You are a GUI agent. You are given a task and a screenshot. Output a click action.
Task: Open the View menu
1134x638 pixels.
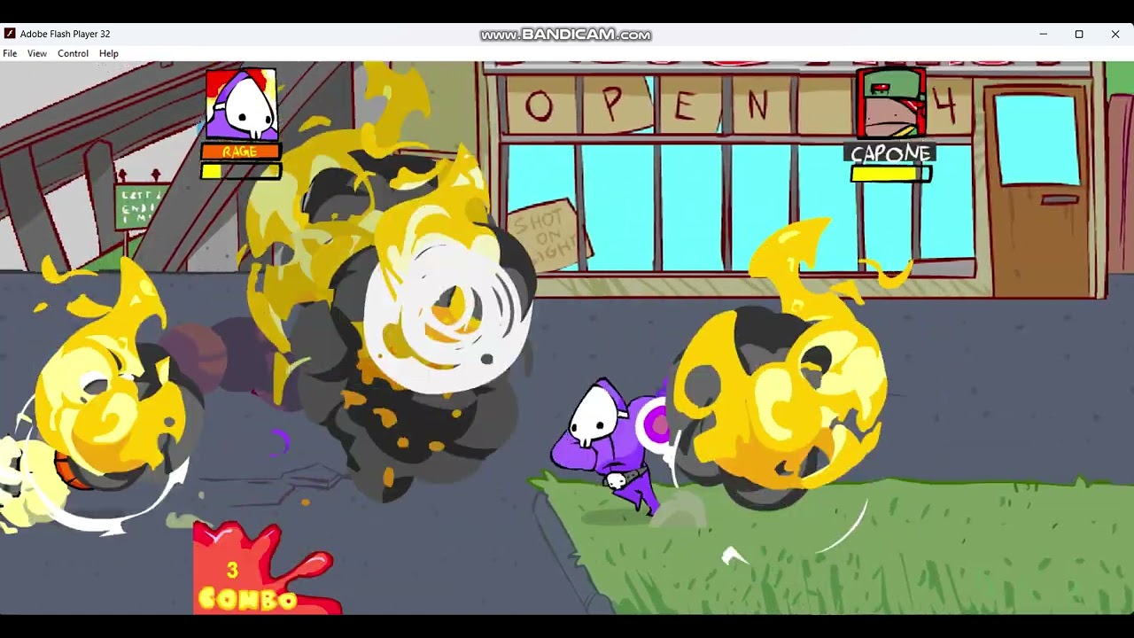pos(37,53)
